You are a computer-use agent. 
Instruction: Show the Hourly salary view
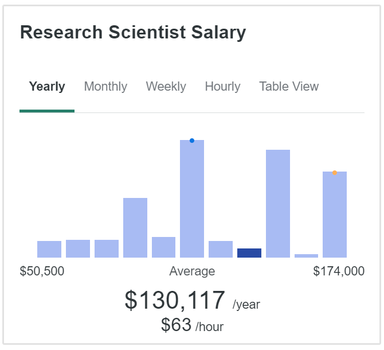pyautogui.click(x=222, y=87)
